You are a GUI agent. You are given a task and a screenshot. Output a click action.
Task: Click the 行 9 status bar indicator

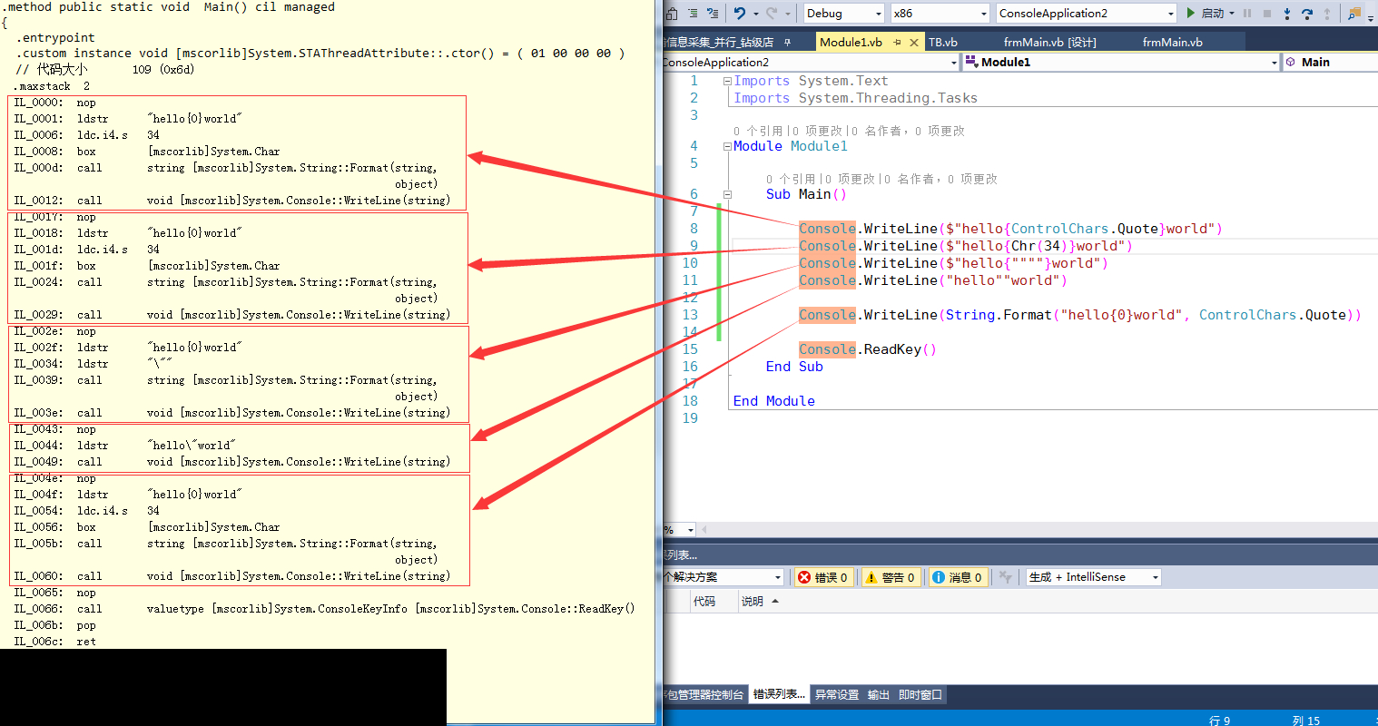click(1219, 721)
